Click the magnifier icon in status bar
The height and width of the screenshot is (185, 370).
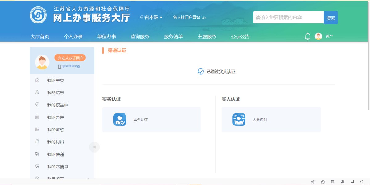(x=362, y=182)
